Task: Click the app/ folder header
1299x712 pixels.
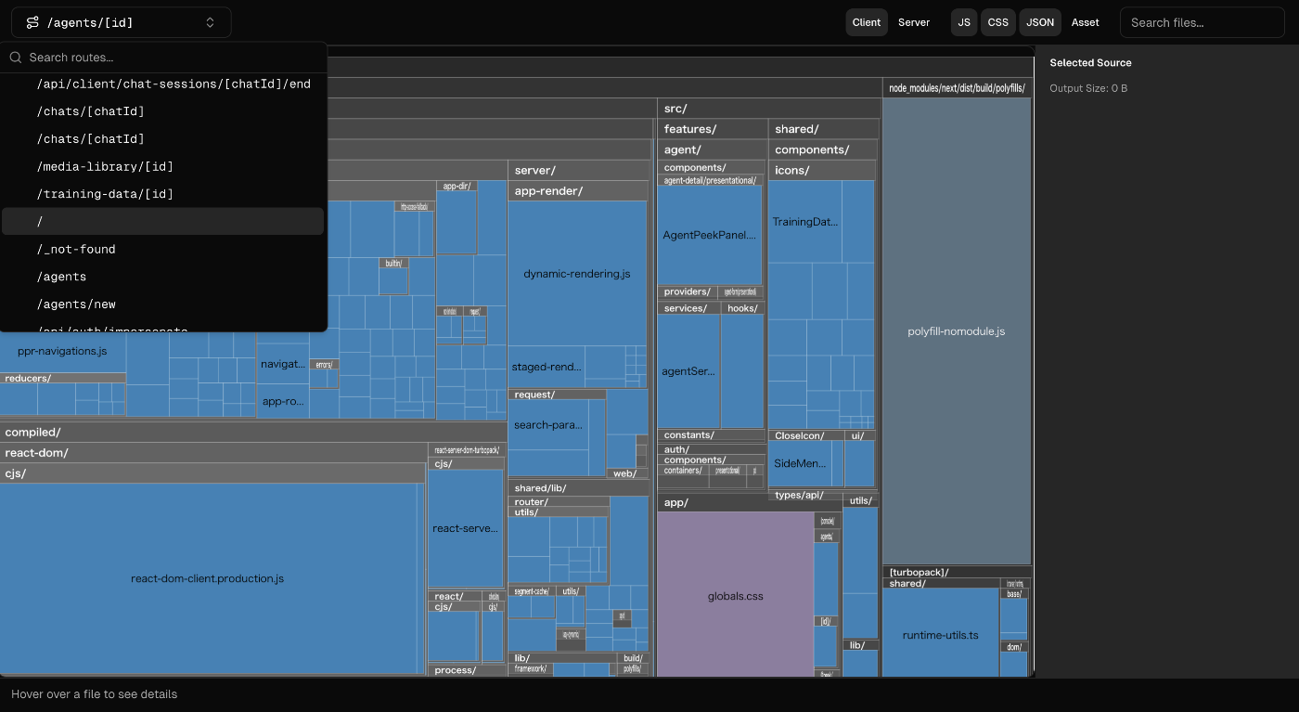Action: tap(749, 502)
